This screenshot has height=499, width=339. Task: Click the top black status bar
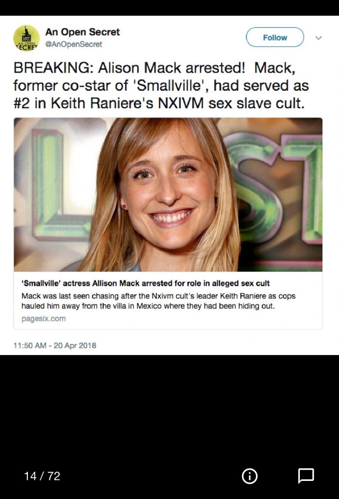169,8
